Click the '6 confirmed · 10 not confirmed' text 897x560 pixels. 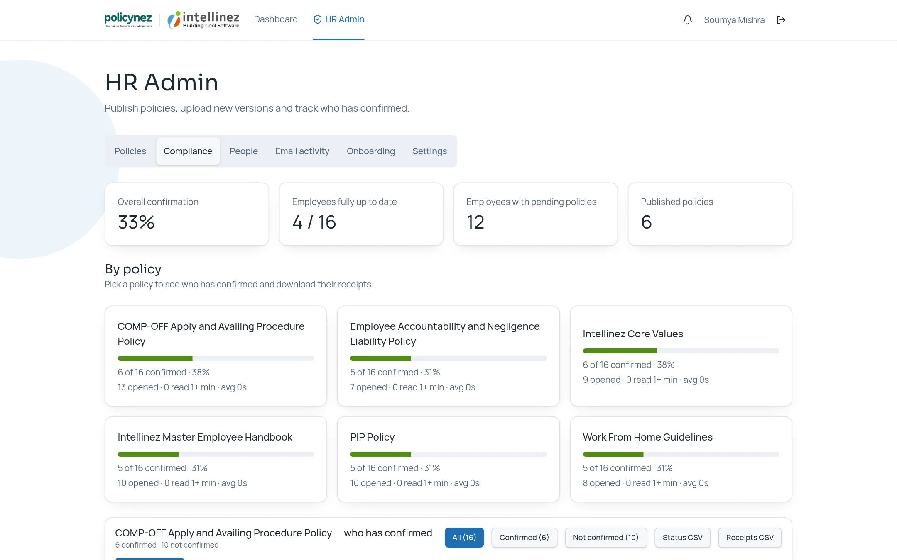(167, 545)
